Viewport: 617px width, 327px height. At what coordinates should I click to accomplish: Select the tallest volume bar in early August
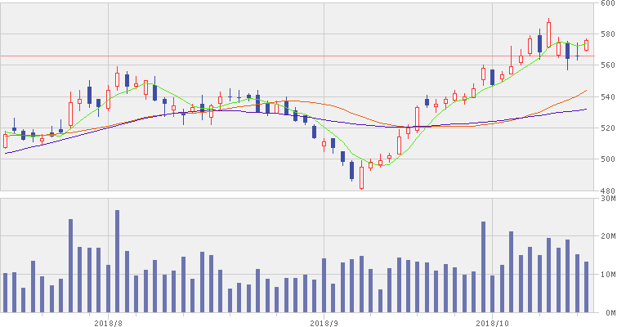coord(117,262)
